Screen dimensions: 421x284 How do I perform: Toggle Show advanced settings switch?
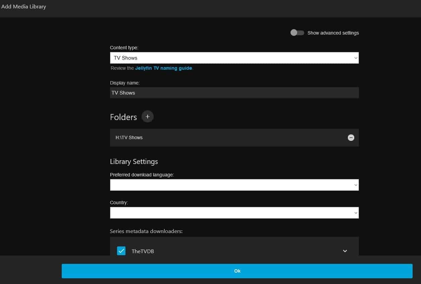(x=297, y=33)
